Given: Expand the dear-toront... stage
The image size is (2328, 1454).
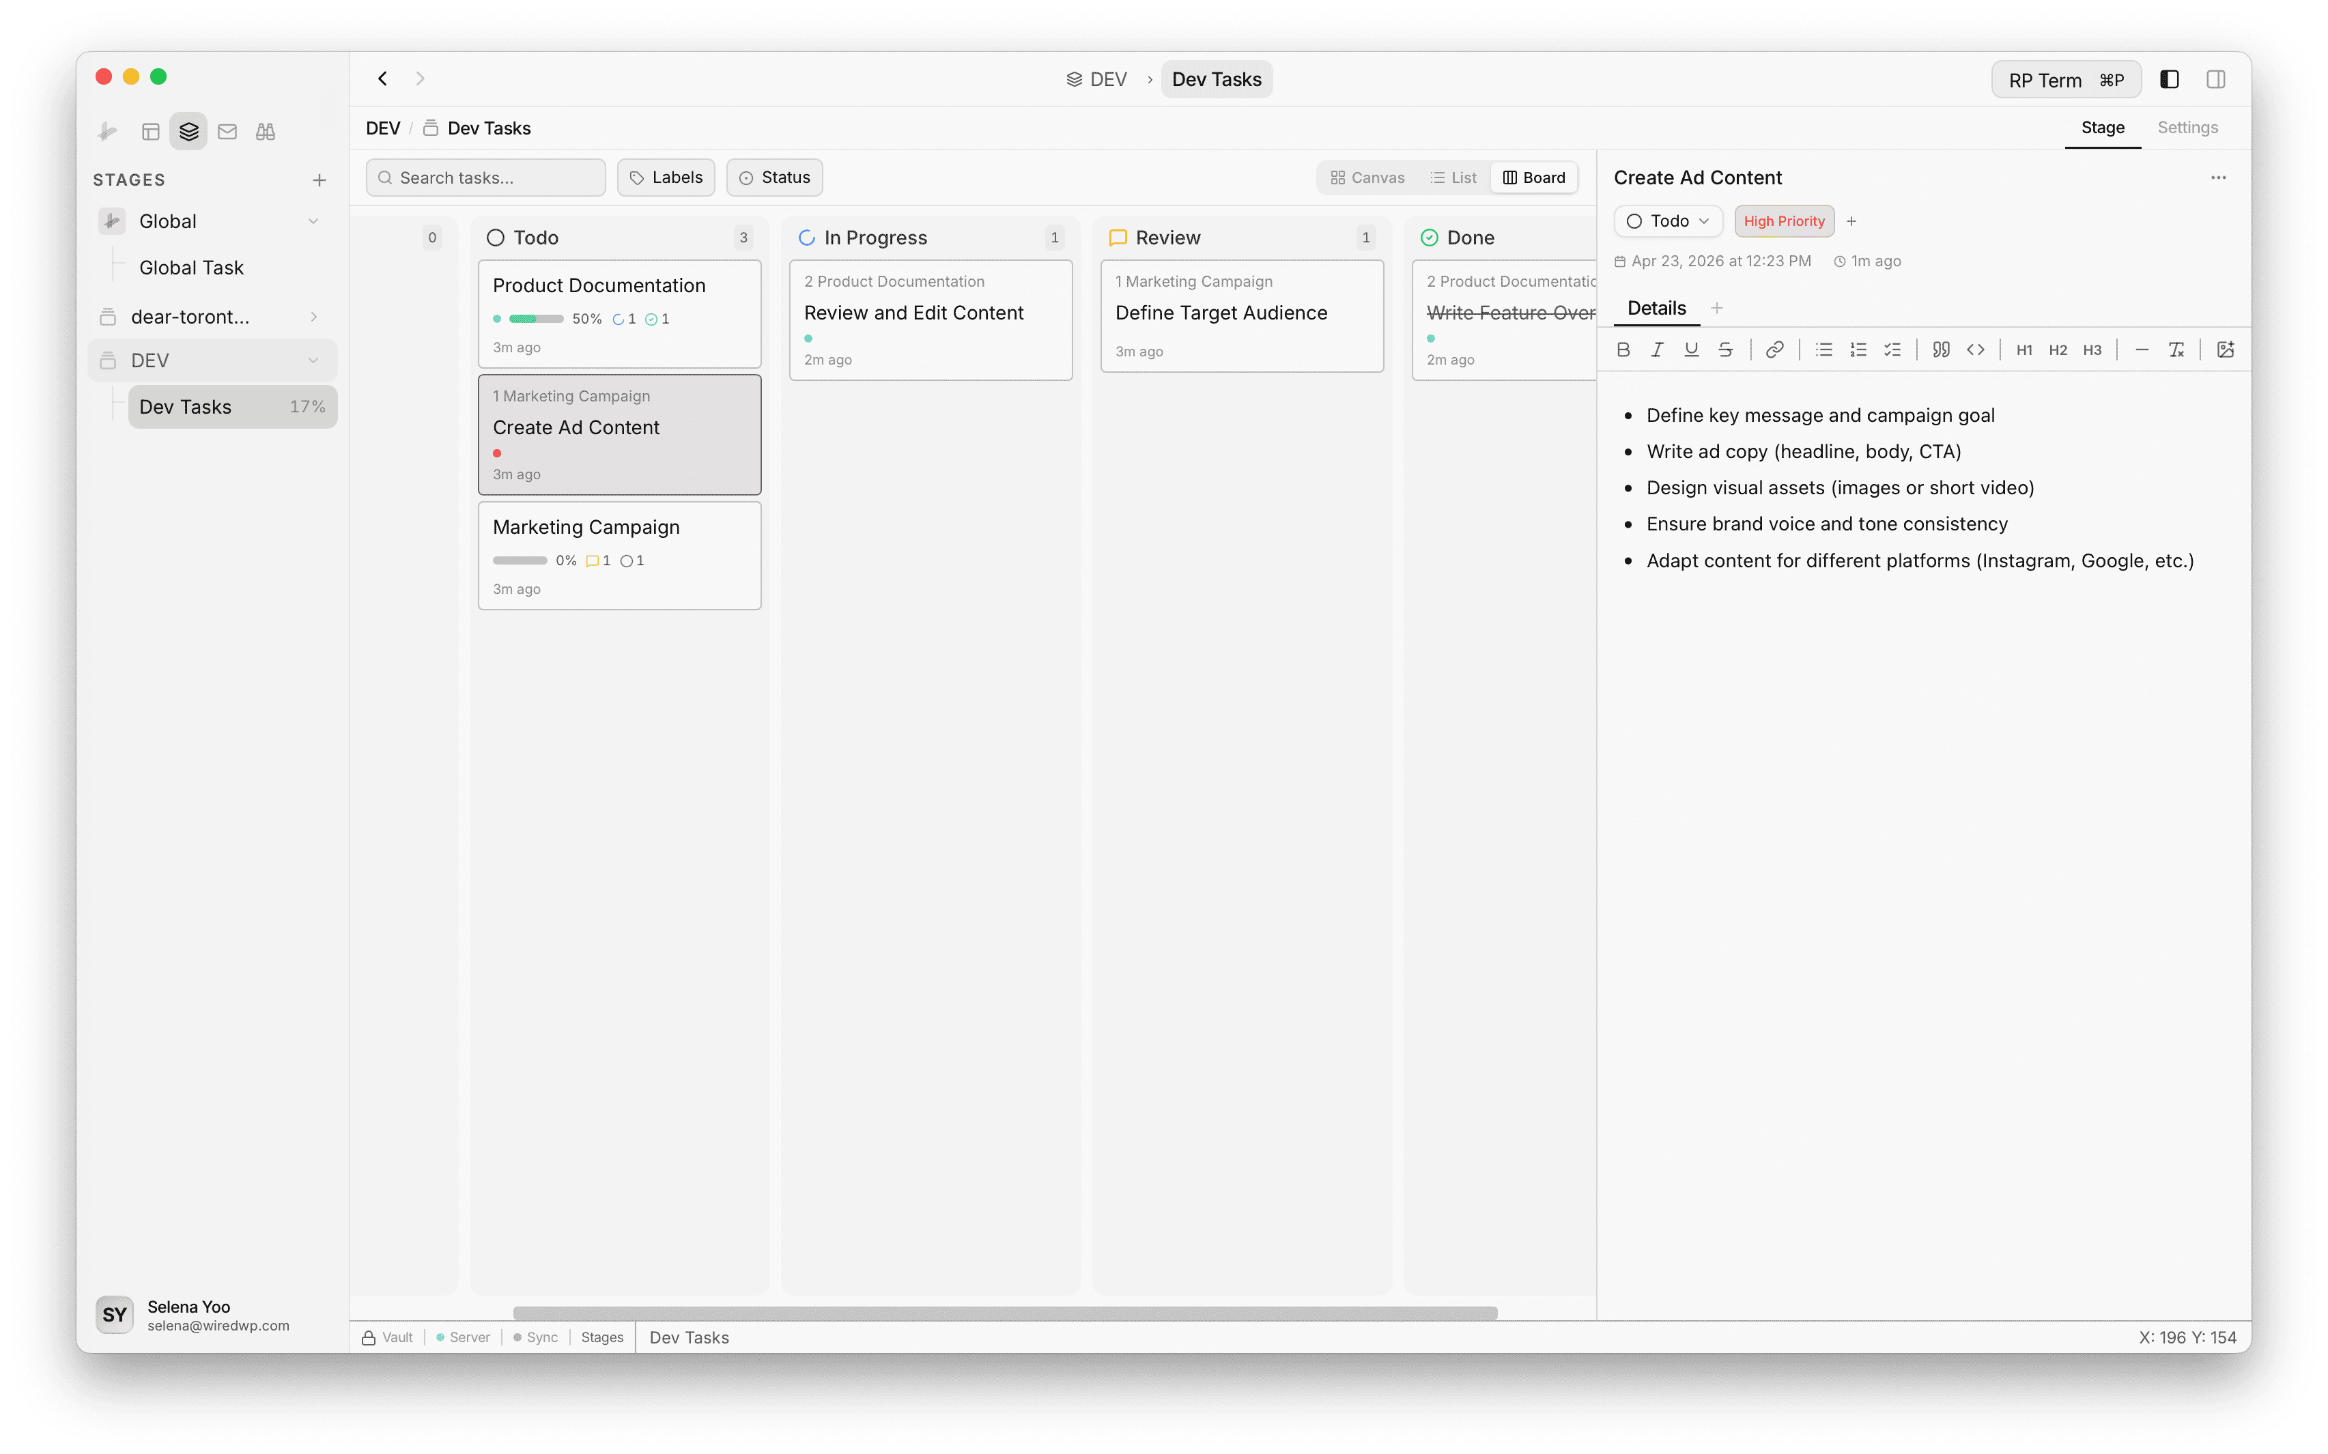Looking at the screenshot, I should [x=313, y=316].
